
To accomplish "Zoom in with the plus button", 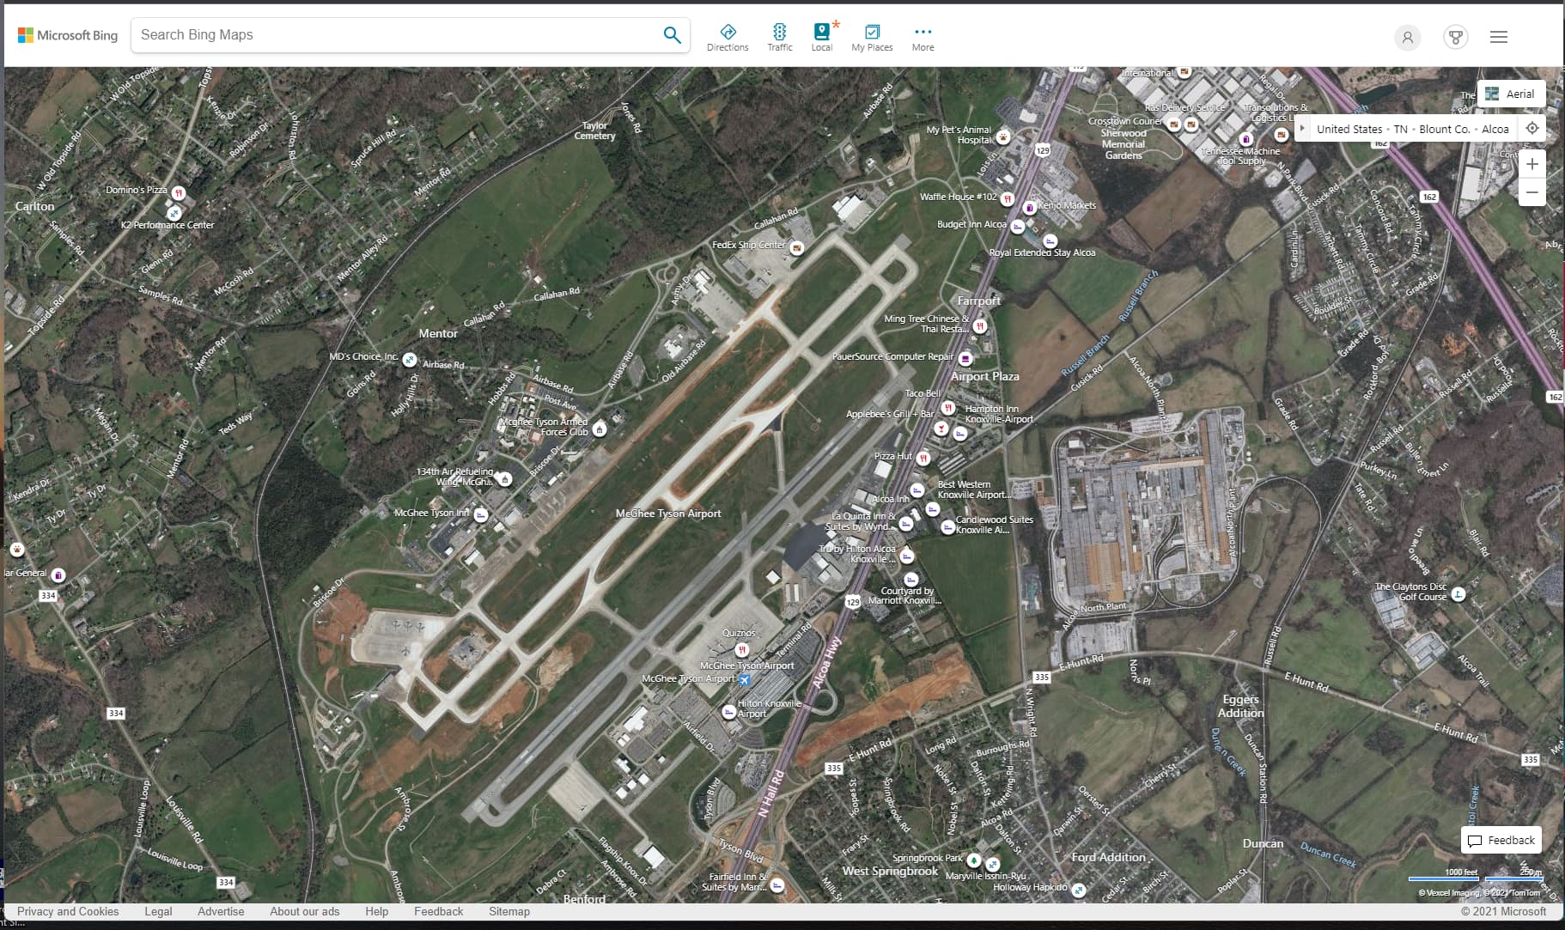I will 1532,164.
